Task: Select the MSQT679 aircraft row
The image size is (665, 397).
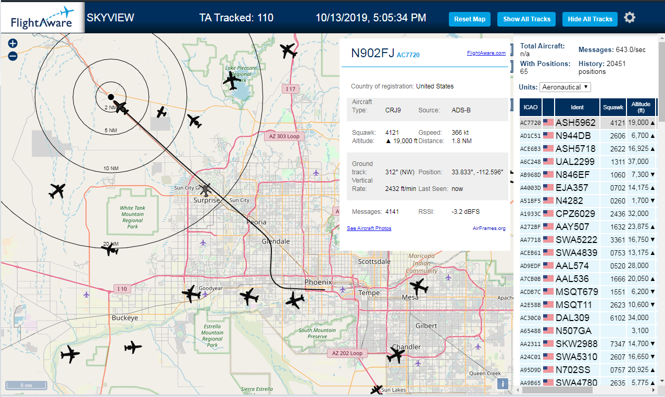Action: pyautogui.click(x=588, y=292)
